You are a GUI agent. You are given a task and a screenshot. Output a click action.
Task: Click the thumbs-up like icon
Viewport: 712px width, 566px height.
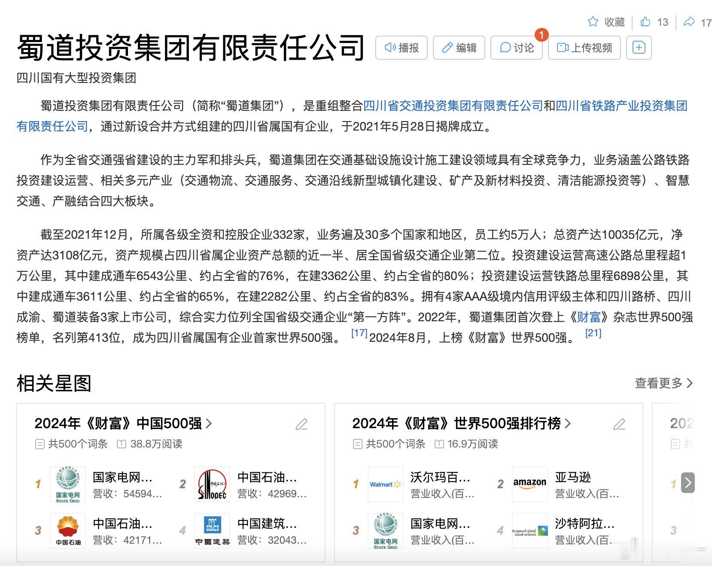point(645,21)
